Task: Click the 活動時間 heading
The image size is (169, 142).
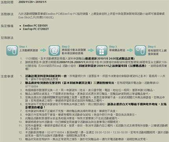Action: tap(7, 2)
